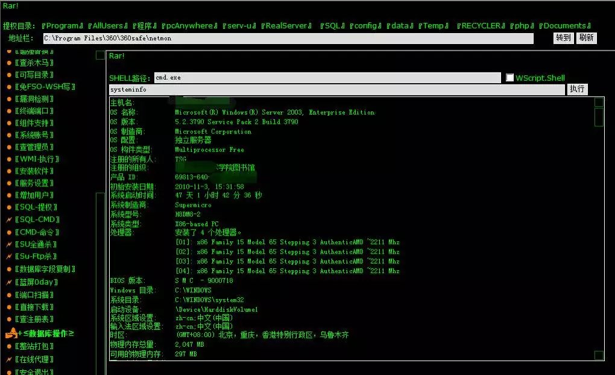Click the bullet icon beside 漏洞检测
This screenshot has width=615, height=375.
(9, 99)
